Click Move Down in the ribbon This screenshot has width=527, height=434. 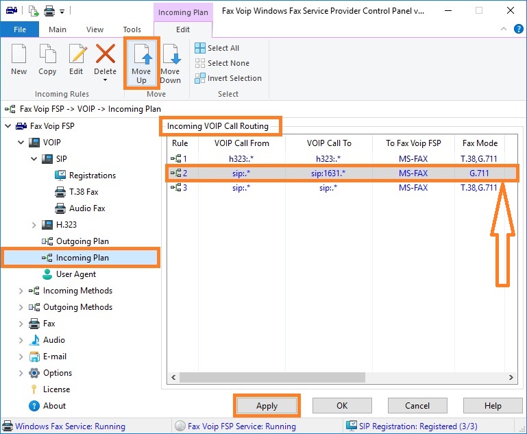point(171,63)
